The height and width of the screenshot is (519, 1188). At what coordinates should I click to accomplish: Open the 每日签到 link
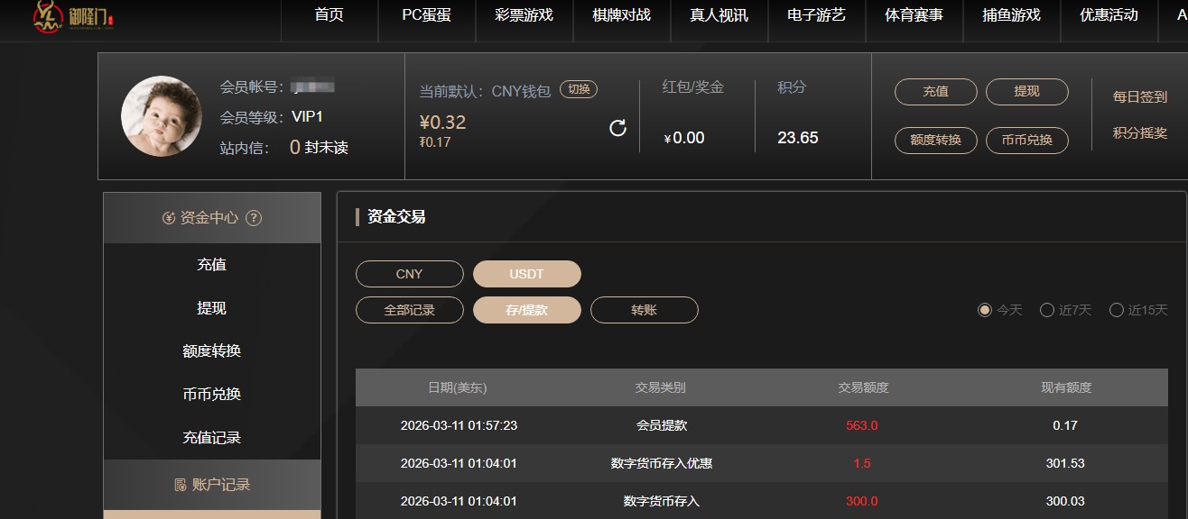[x=1139, y=97]
